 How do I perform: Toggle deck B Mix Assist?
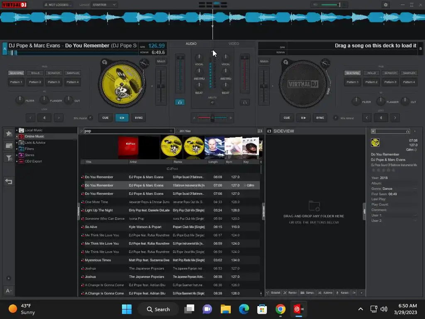point(335,118)
